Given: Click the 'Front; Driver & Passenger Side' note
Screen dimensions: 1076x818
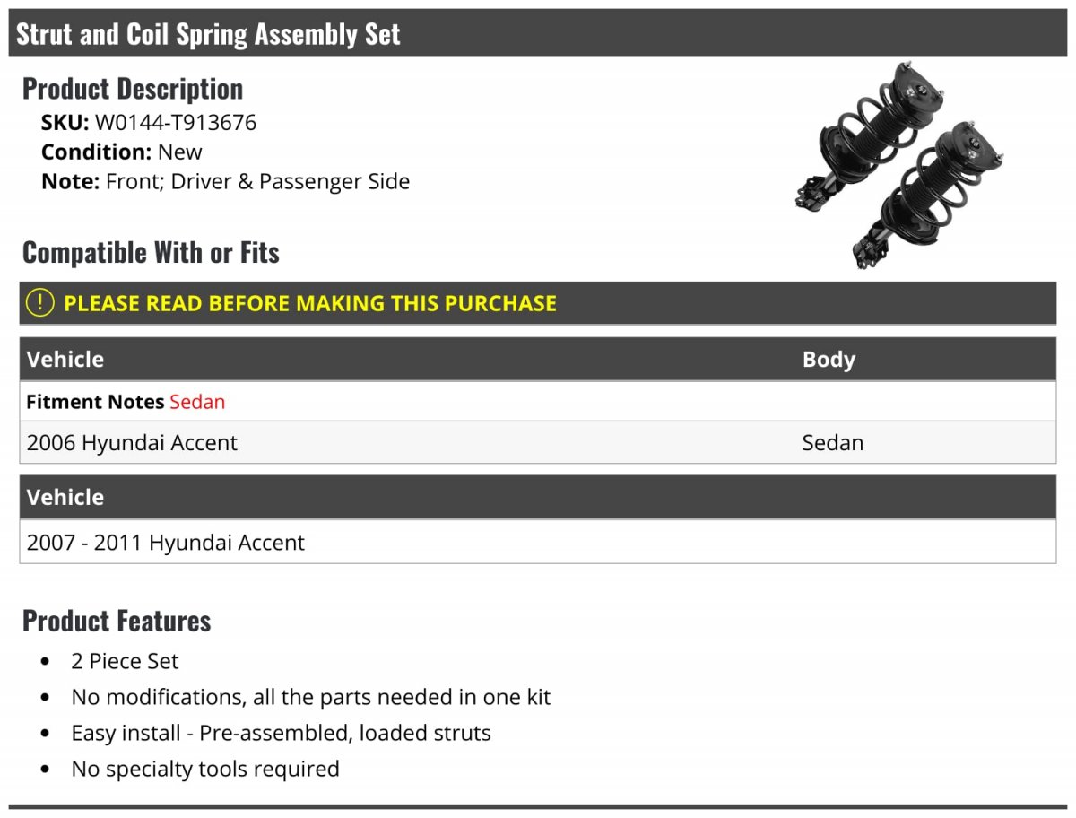Looking at the screenshot, I should pyautogui.click(x=257, y=181).
